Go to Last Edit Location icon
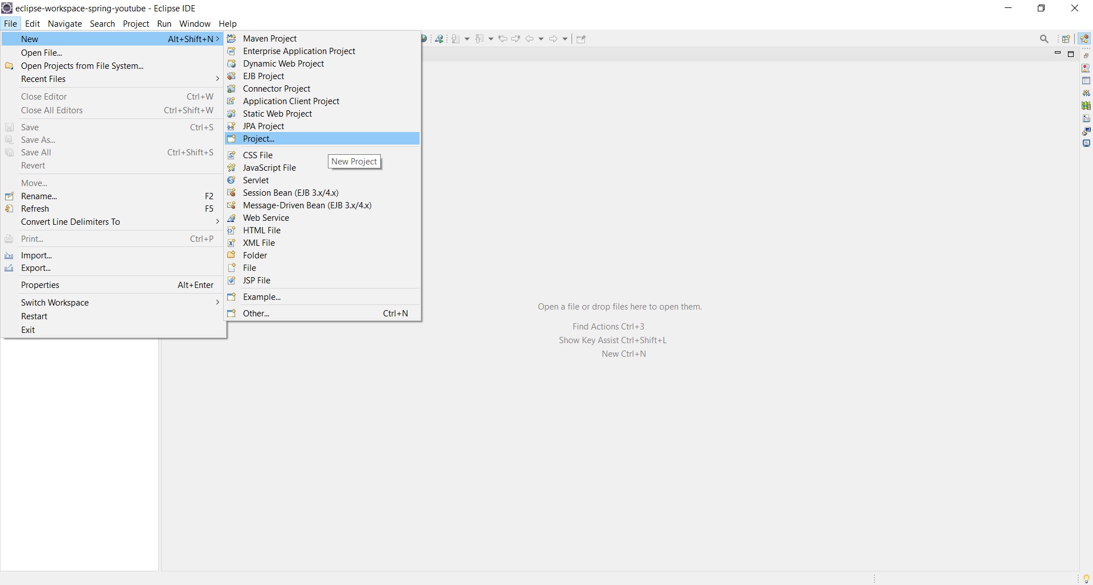 click(x=503, y=39)
